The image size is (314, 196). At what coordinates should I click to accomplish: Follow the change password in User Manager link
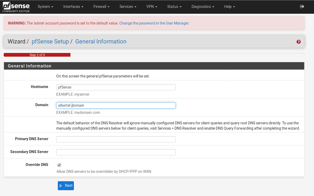[x=154, y=23]
